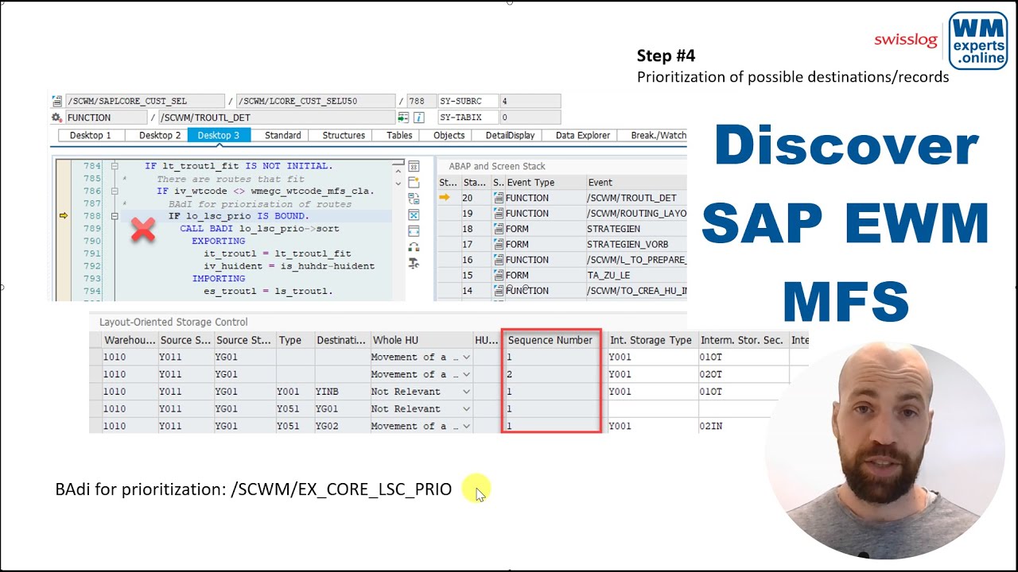Click the blue X box icon in side toolbar
Screen dimensions: 1018x572
(414, 214)
